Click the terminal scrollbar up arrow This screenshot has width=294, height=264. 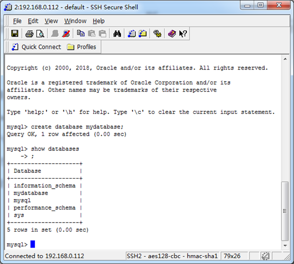285,59
